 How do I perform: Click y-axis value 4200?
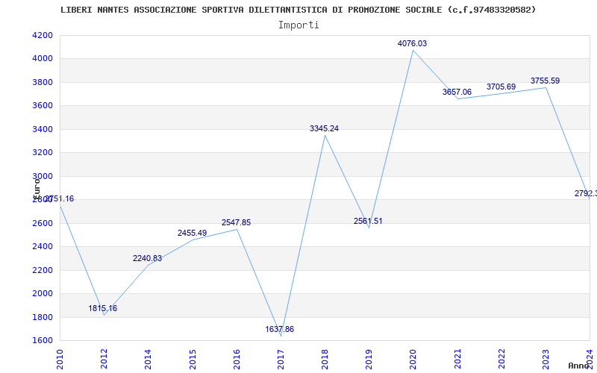point(43,35)
